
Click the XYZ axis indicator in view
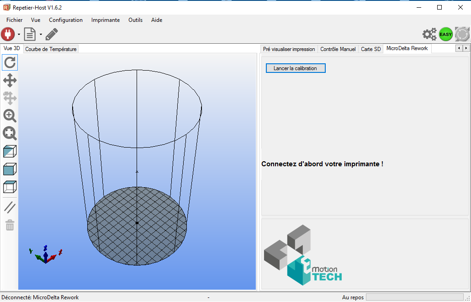[x=45, y=255]
